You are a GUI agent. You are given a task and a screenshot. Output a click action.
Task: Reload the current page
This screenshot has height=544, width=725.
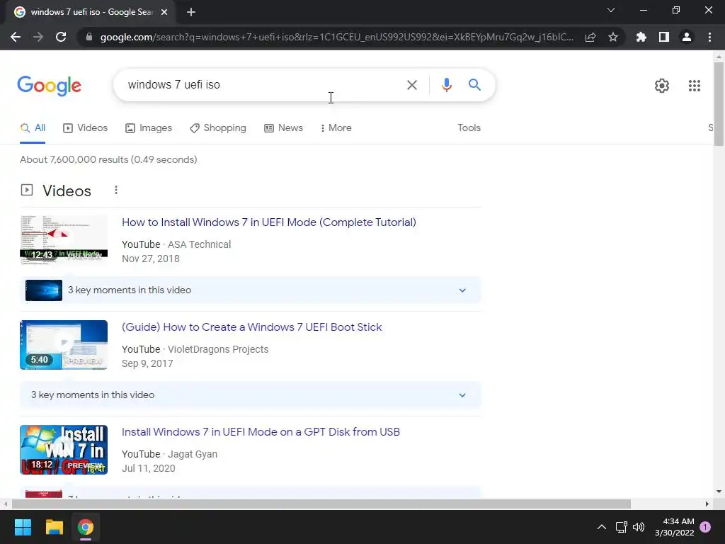[x=61, y=37]
